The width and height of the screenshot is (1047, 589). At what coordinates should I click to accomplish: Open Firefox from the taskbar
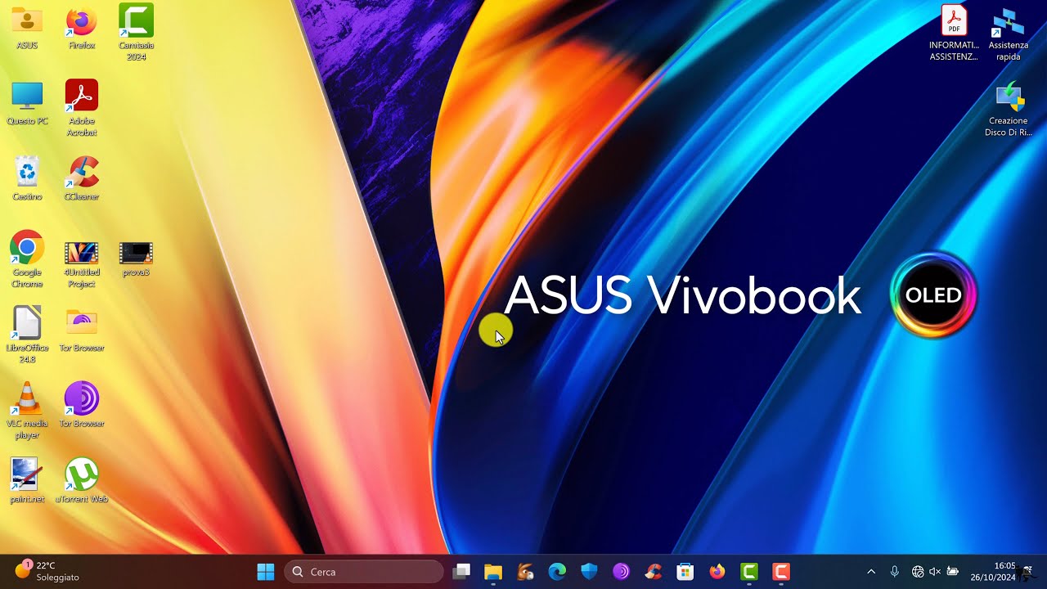717,572
